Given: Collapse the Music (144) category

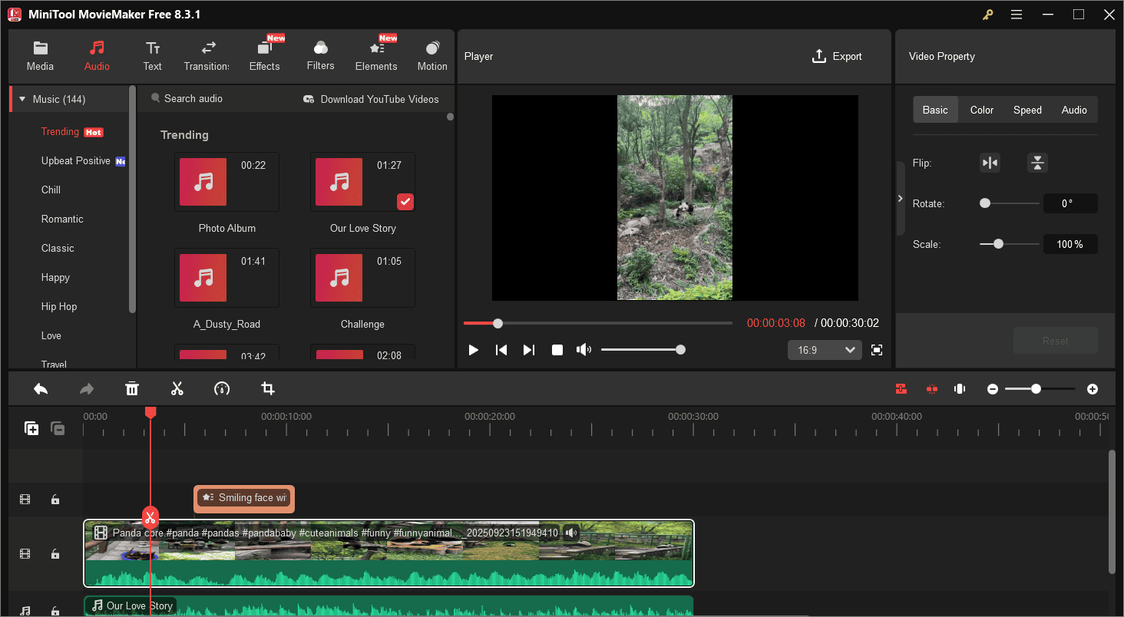Looking at the screenshot, I should [x=22, y=99].
